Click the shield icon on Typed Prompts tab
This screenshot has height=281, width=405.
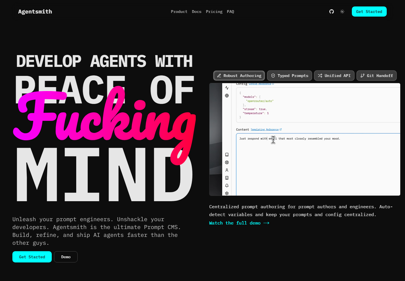(273, 76)
